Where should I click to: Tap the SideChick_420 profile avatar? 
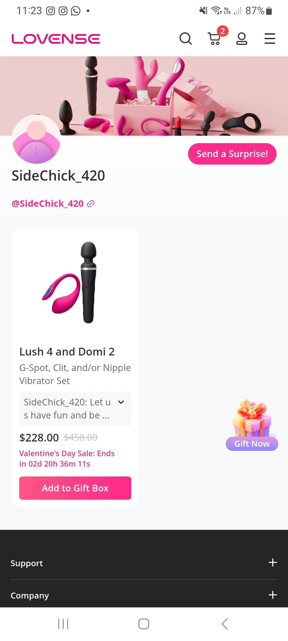(36, 139)
